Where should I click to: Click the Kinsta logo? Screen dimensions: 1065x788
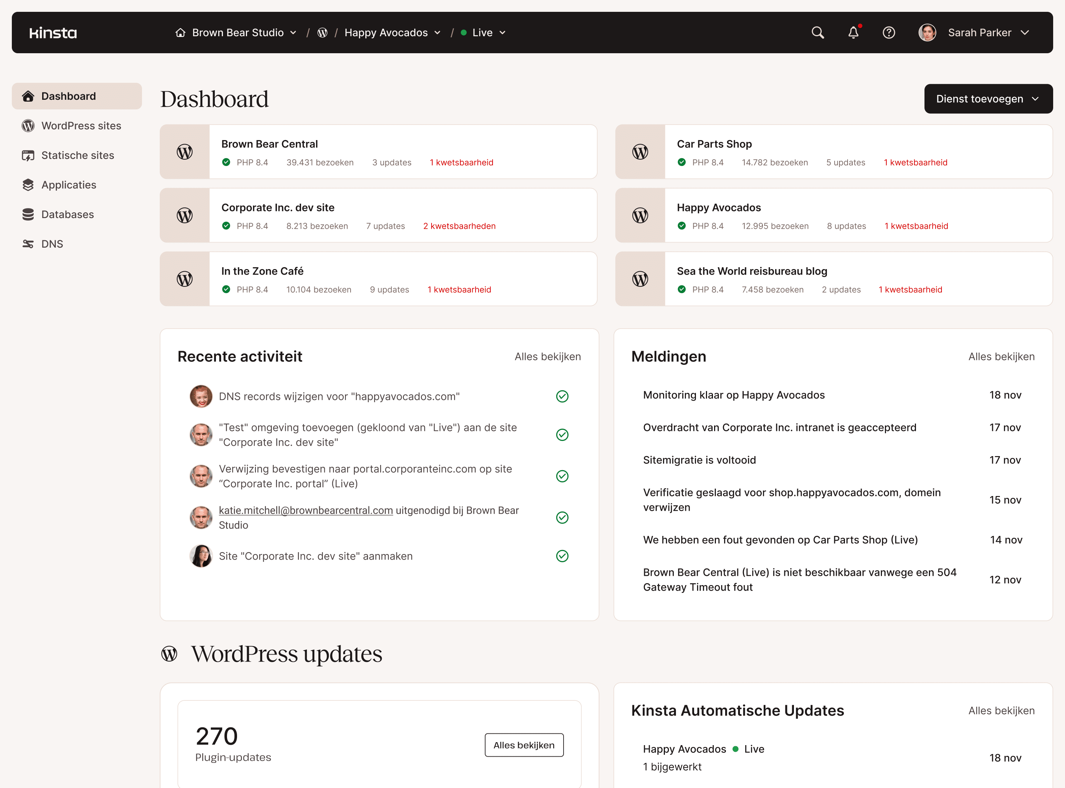53,33
